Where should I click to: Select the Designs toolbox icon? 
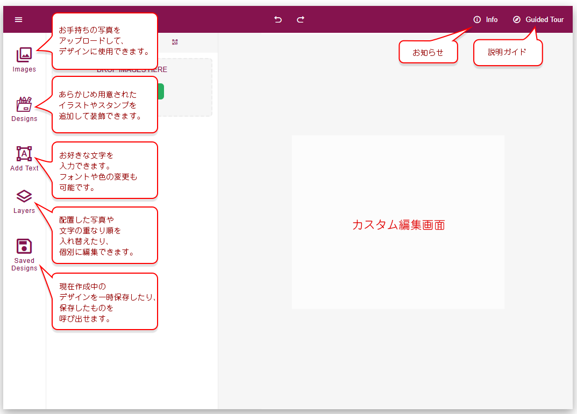(24, 104)
